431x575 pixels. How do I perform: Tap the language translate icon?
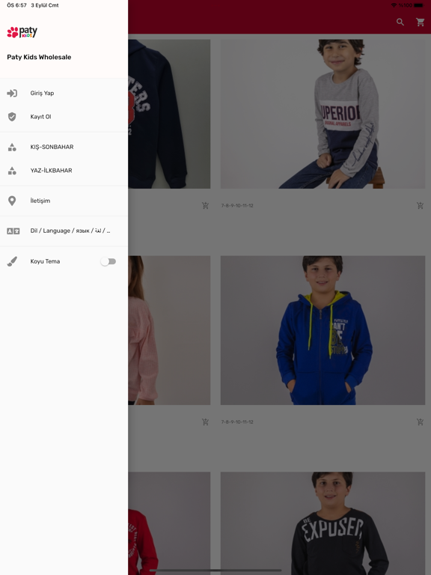click(x=13, y=231)
